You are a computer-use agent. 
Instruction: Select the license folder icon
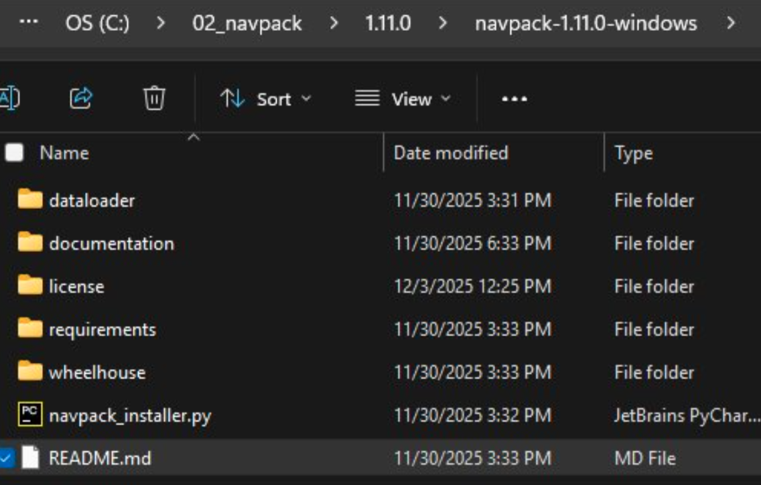[x=30, y=285]
